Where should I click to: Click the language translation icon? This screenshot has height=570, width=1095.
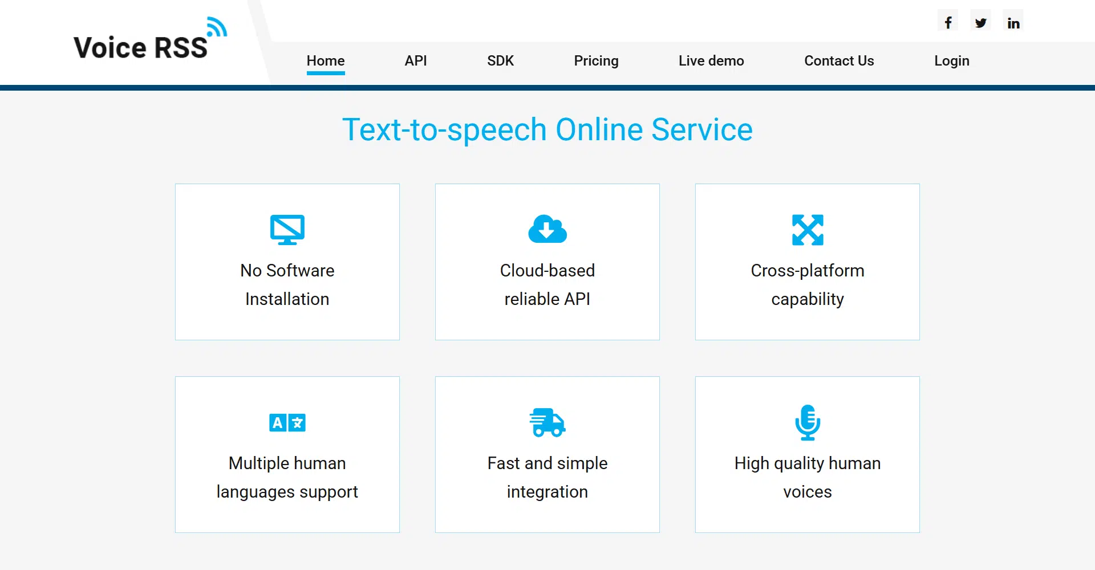click(x=287, y=422)
